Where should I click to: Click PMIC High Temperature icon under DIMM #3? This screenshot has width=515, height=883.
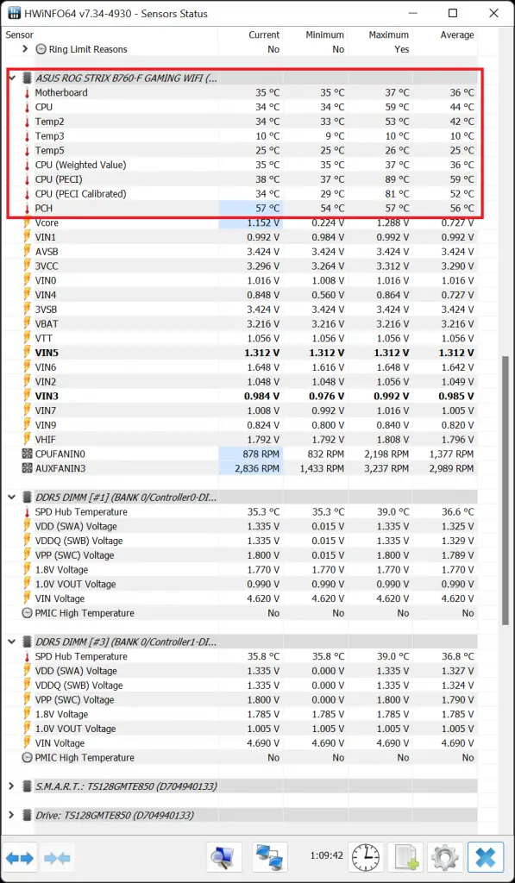27,758
